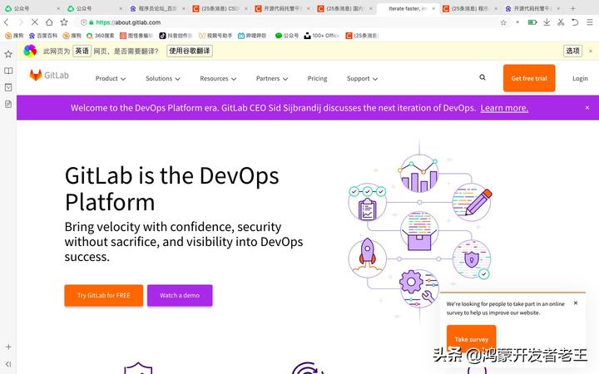Open the browser hamburger menu
599x374 pixels.
(590, 22)
